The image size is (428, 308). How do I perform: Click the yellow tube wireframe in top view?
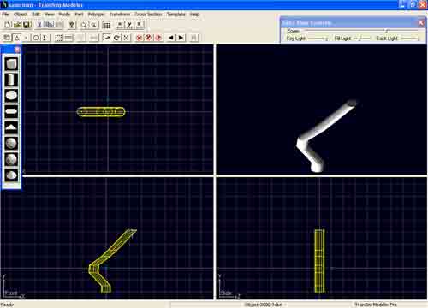(x=101, y=112)
